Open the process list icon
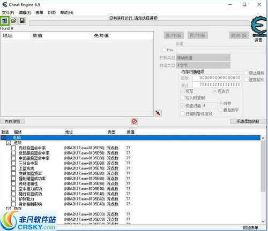 click(x=5, y=21)
